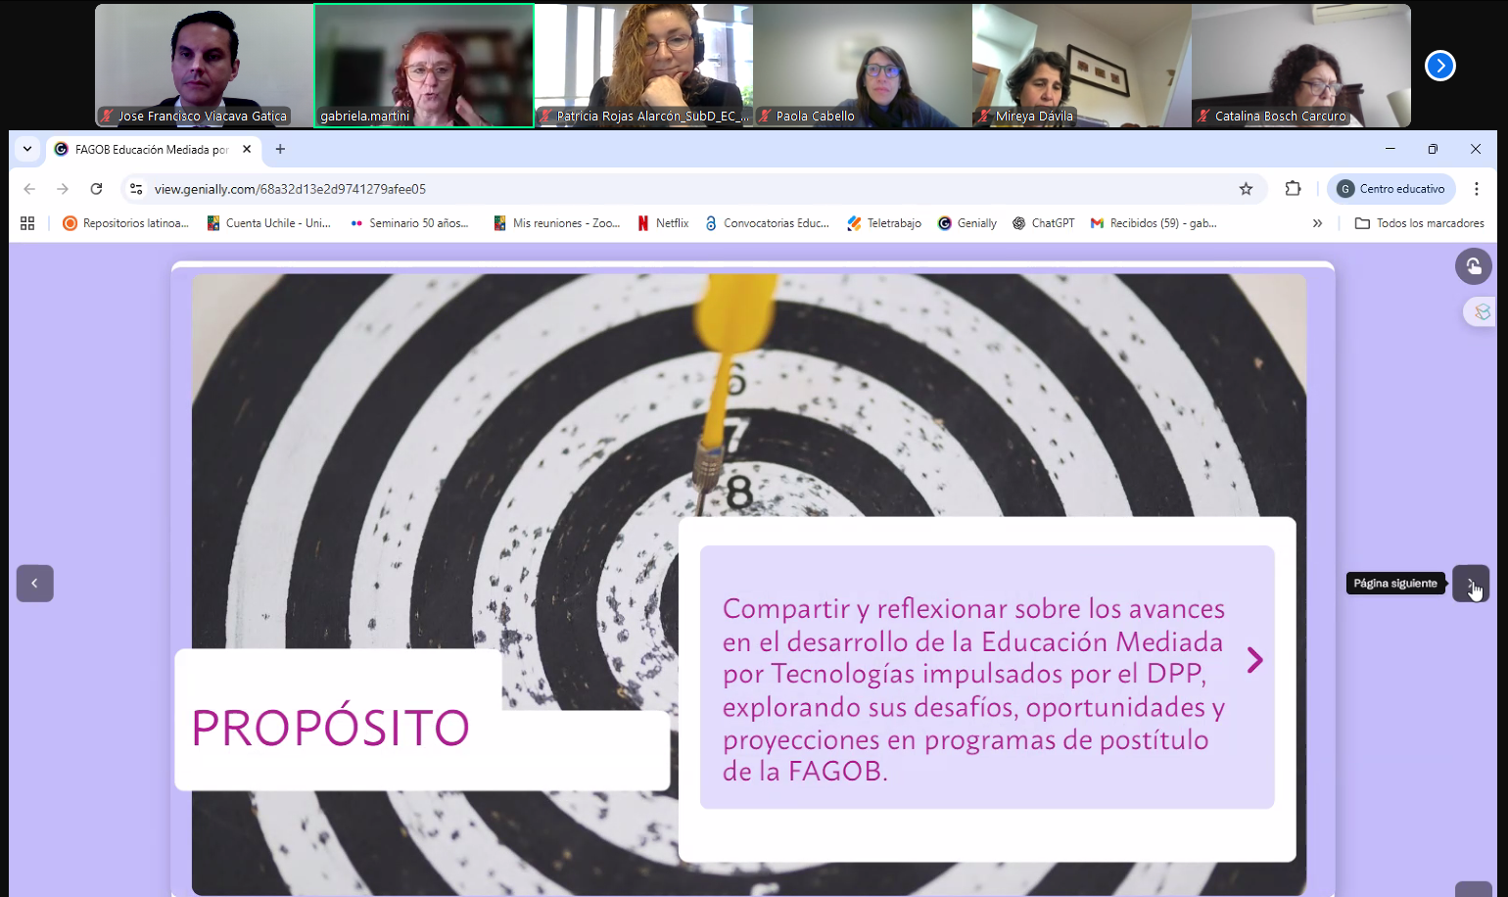
Task: Open Teletrabajo bookmark
Action: (x=884, y=223)
